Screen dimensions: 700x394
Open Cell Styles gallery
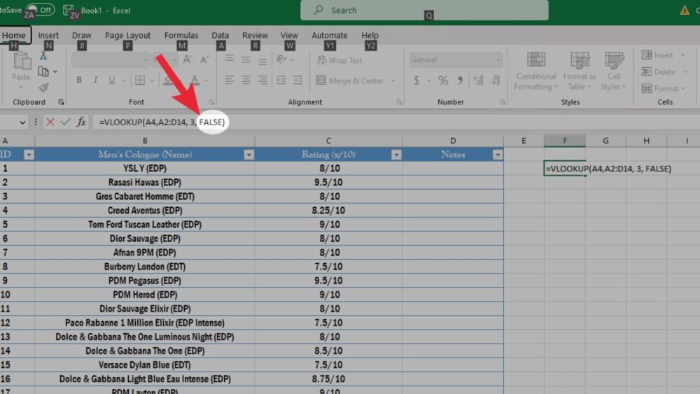614,71
